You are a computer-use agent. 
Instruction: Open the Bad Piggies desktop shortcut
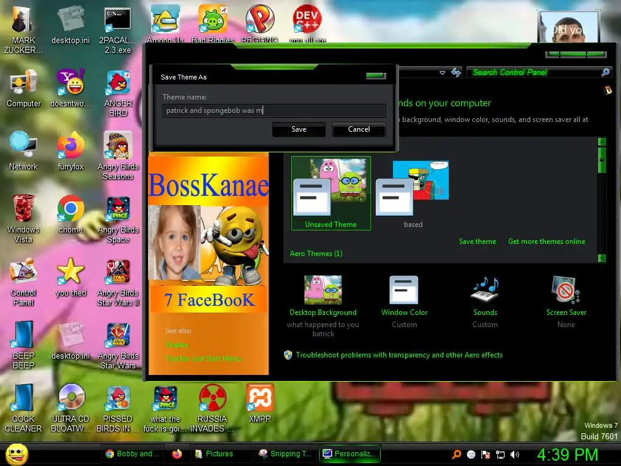pos(213,24)
